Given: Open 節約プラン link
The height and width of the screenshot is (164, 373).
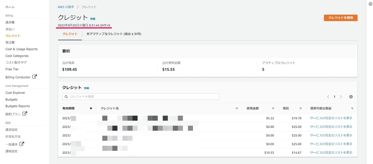Looking at the screenshot, I should click(13, 114).
